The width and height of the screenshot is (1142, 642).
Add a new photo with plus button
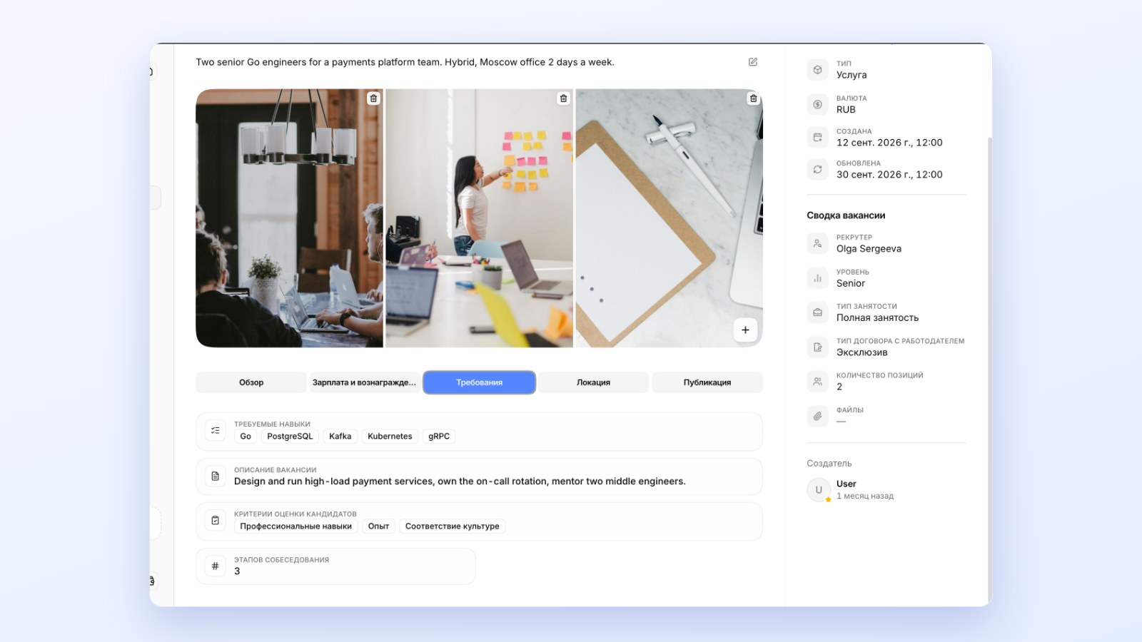(745, 330)
